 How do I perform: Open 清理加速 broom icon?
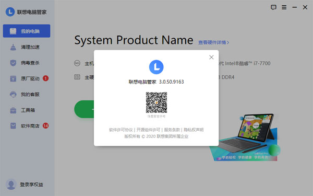[13, 47]
